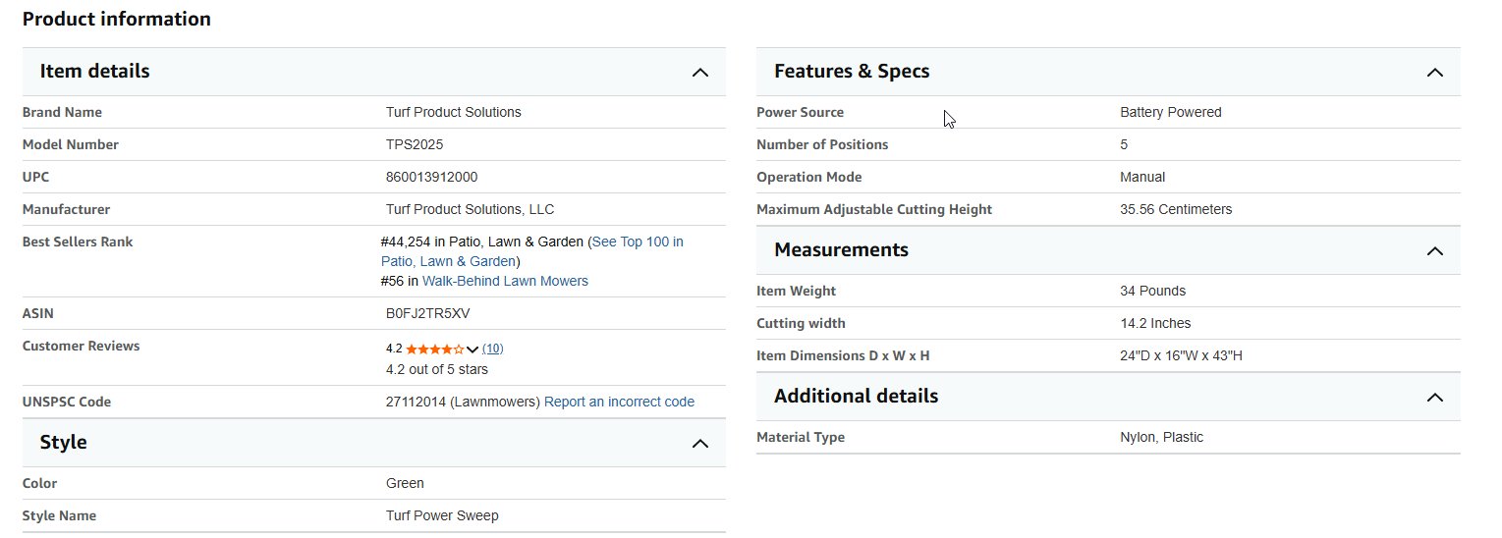Click the Features & Specs heading

[x=851, y=72]
